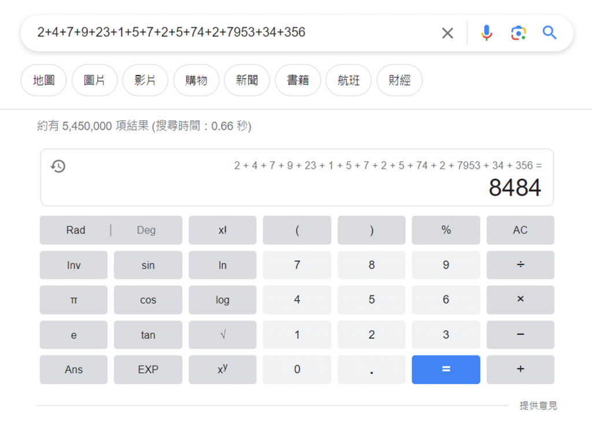This screenshot has width=592, height=421.
Task: Clear the calculator with AC
Action: [x=520, y=230]
